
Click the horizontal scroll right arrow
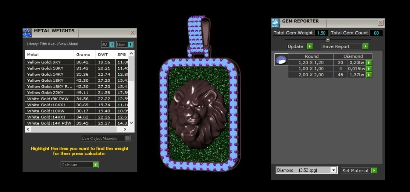coord(125,129)
